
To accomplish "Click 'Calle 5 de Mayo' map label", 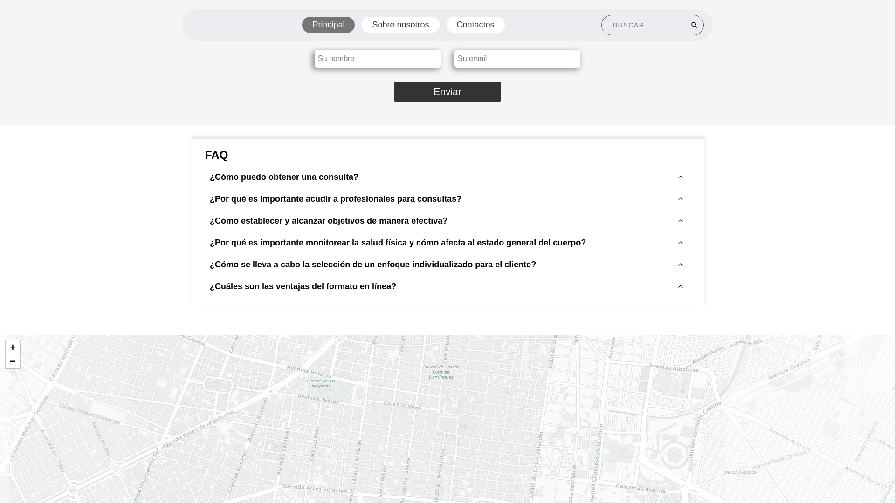I will tap(402, 405).
